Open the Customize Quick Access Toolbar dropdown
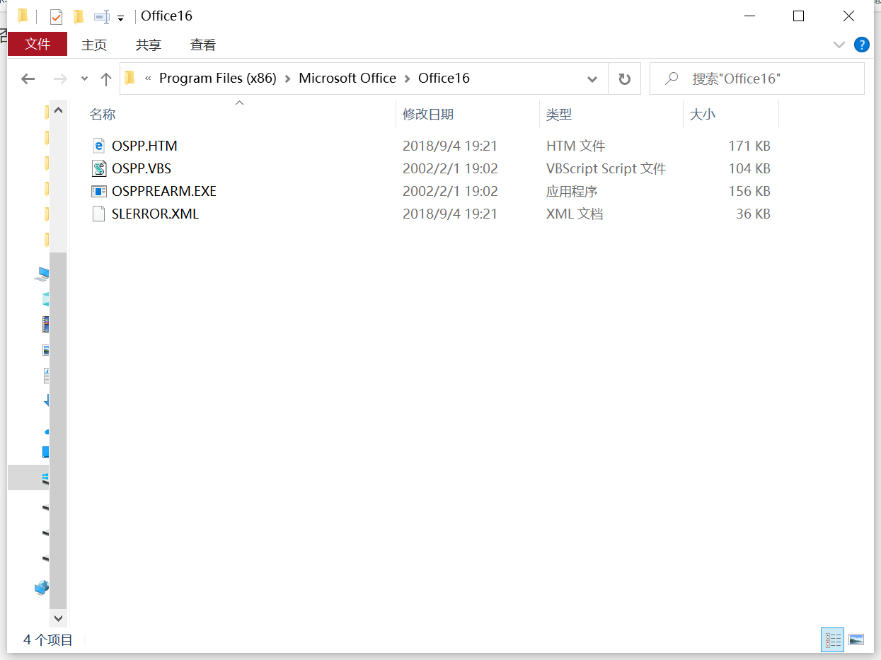This screenshot has width=881, height=660. click(x=120, y=18)
